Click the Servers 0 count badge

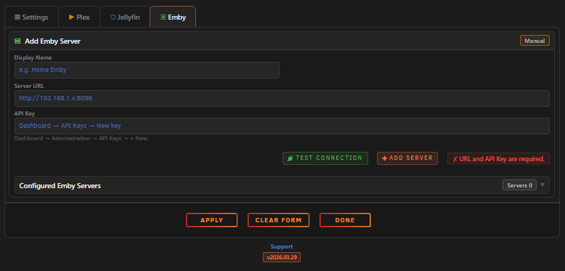pos(519,185)
